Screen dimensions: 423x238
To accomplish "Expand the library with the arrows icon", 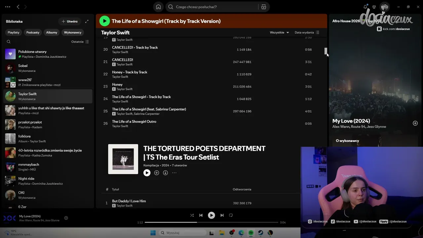I will pos(87,21).
